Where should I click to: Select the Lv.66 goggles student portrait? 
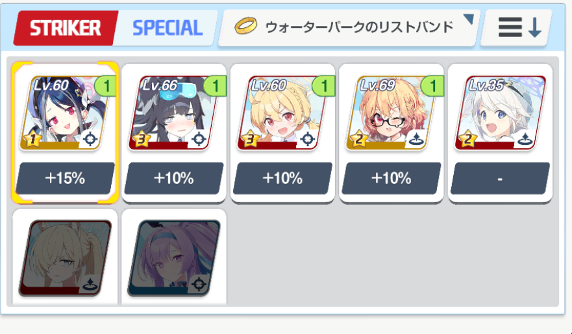click(175, 113)
